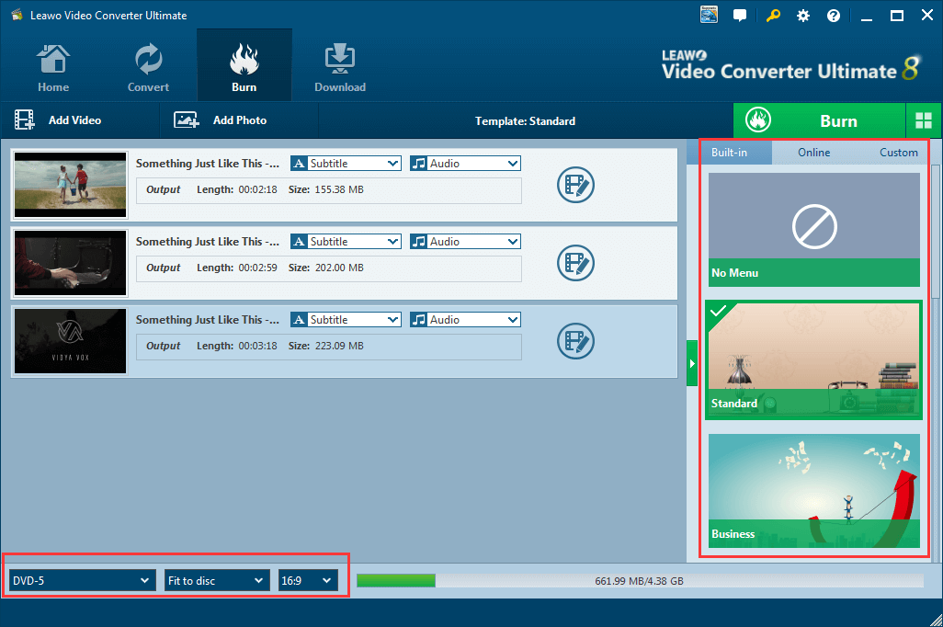Click title of the 00:02:18 video
Screen dimensions: 943x627
[208, 164]
